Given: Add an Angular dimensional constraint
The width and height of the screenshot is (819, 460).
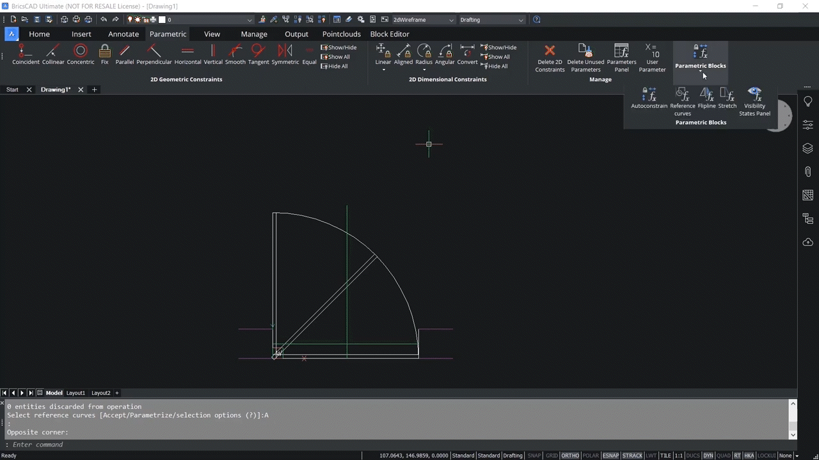Looking at the screenshot, I should click(445, 54).
